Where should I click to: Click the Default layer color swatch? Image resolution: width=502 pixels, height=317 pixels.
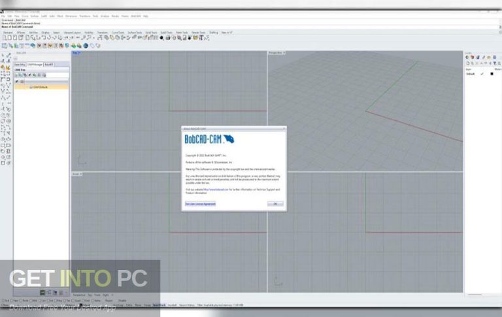492,74
